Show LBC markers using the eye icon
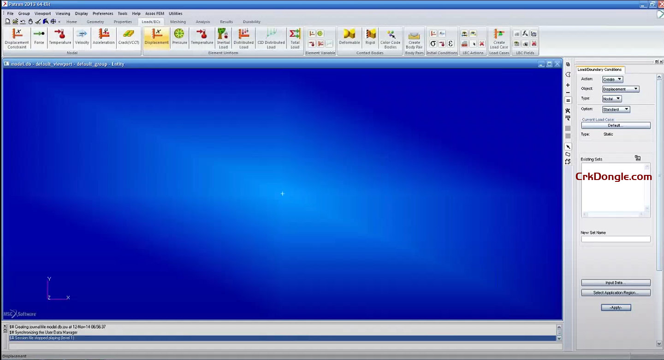 [x=473, y=34]
